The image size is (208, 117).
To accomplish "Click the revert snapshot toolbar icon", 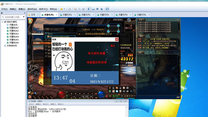I will (79, 9).
